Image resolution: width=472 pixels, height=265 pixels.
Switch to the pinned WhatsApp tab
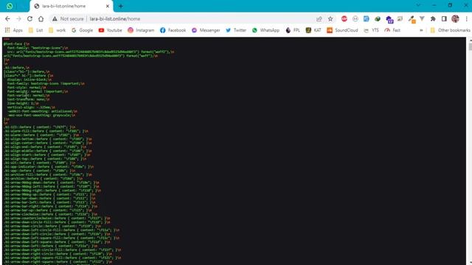[10, 6]
